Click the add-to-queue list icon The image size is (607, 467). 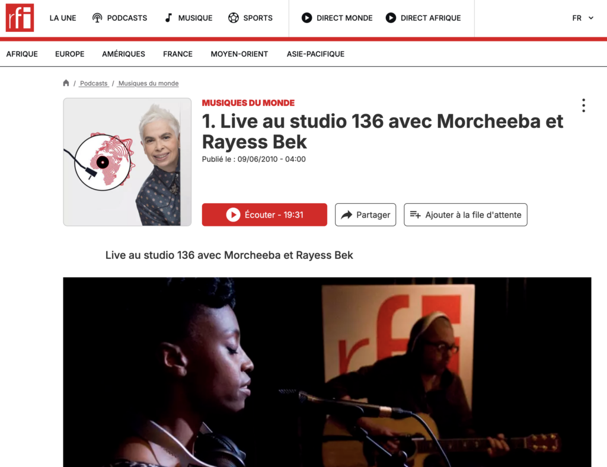pyautogui.click(x=416, y=215)
